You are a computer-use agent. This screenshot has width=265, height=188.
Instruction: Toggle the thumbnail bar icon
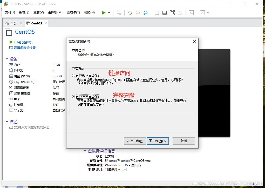point(165,12)
